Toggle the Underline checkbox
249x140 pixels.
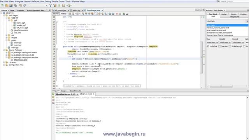[208, 46]
